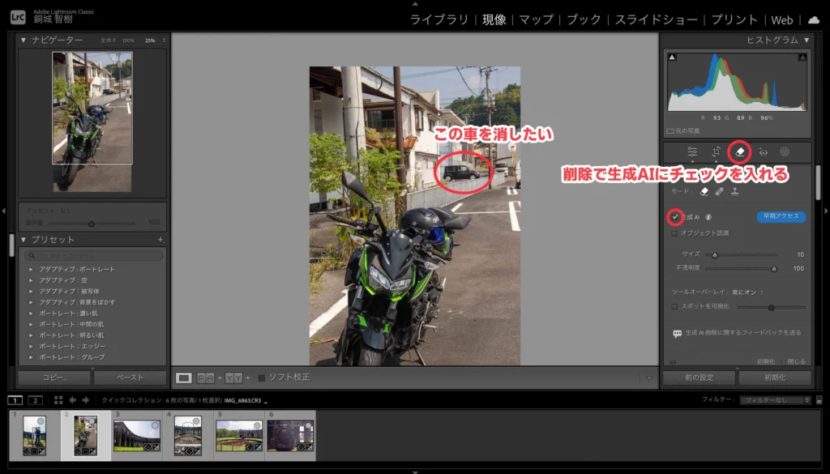Select the Masking tool
The height and width of the screenshot is (474, 830).
coord(785,152)
